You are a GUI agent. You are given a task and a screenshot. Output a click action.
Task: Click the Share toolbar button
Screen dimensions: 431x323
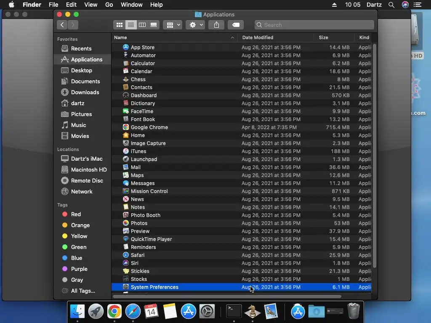217,25
